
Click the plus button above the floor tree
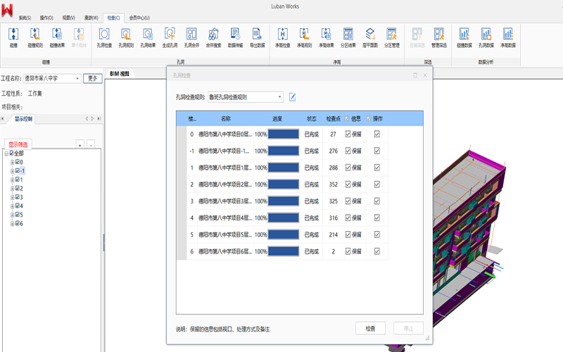[80, 145]
